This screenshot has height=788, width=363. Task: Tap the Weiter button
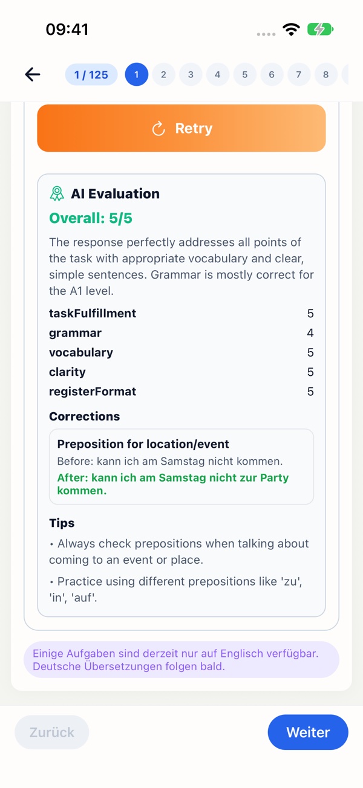(x=308, y=732)
